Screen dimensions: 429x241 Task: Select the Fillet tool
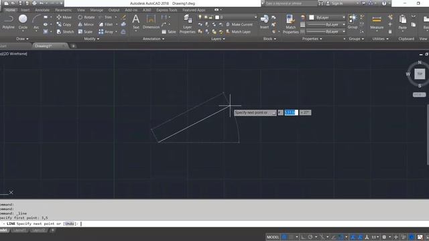(x=106, y=25)
